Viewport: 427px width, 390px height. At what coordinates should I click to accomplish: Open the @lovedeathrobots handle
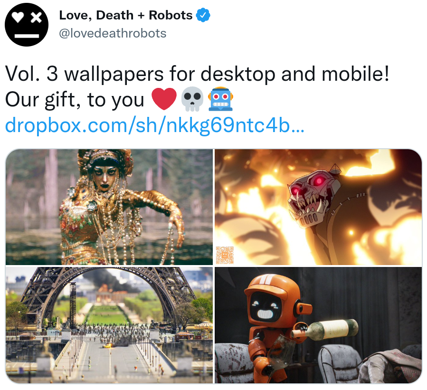coord(113,34)
